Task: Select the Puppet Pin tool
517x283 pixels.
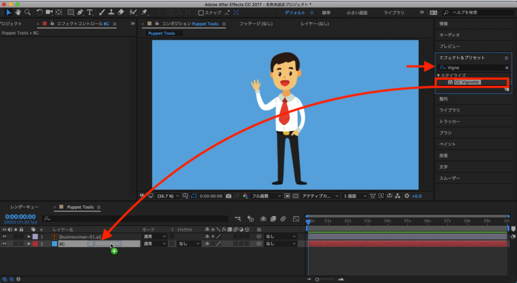Action: click(144, 12)
